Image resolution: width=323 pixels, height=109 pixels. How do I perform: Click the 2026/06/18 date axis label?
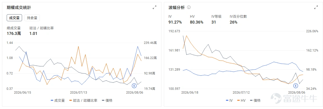point(190,92)
